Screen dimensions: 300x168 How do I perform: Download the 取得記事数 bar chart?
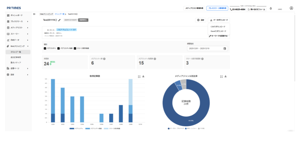143,76
